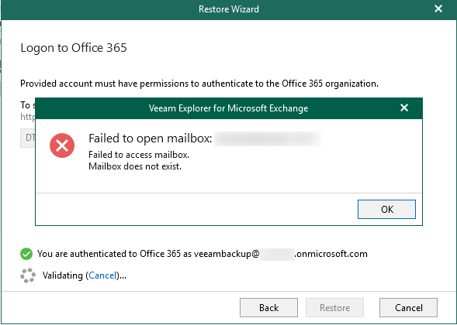Click the partially hidden http link text

(27, 117)
